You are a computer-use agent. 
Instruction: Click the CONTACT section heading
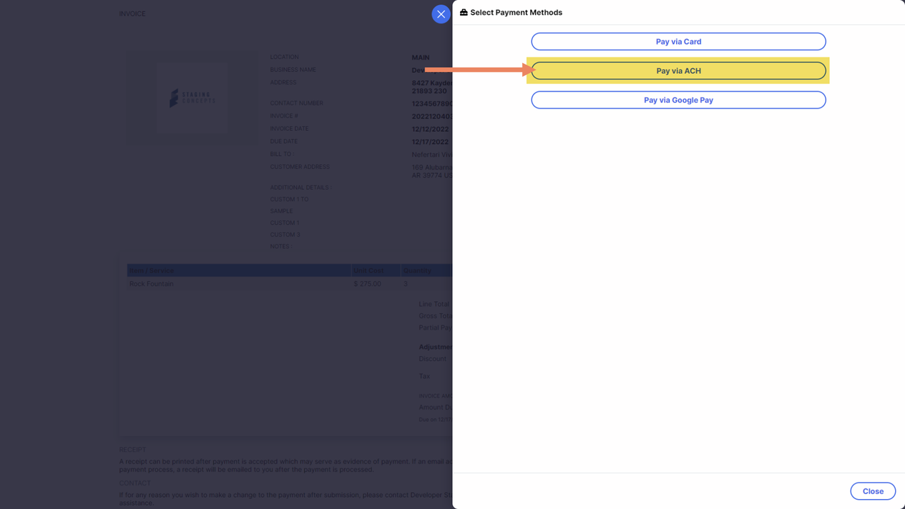tap(135, 483)
